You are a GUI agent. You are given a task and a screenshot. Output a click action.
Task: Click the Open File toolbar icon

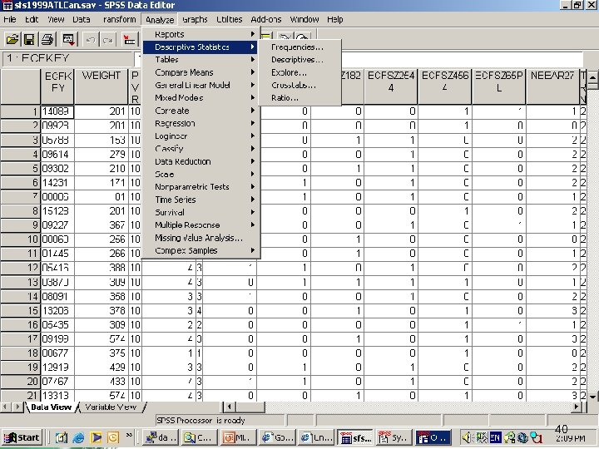pyautogui.click(x=12, y=39)
